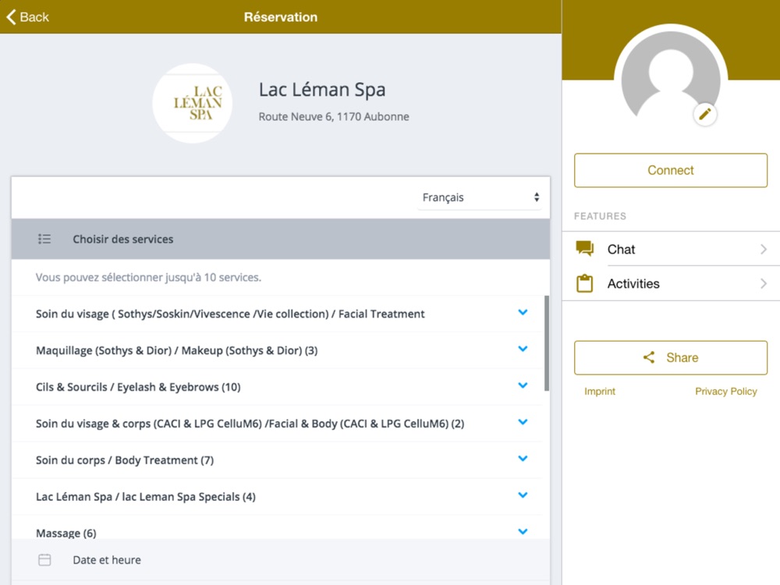Open the Imprint link
780x585 pixels.
point(599,392)
